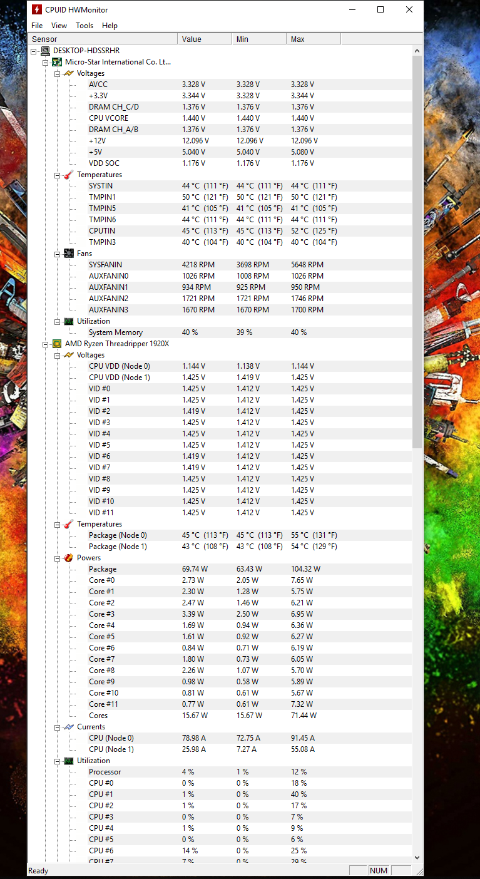This screenshot has width=480, height=879.
Task: Click the scrollbar up arrow
Action: pyautogui.click(x=417, y=50)
